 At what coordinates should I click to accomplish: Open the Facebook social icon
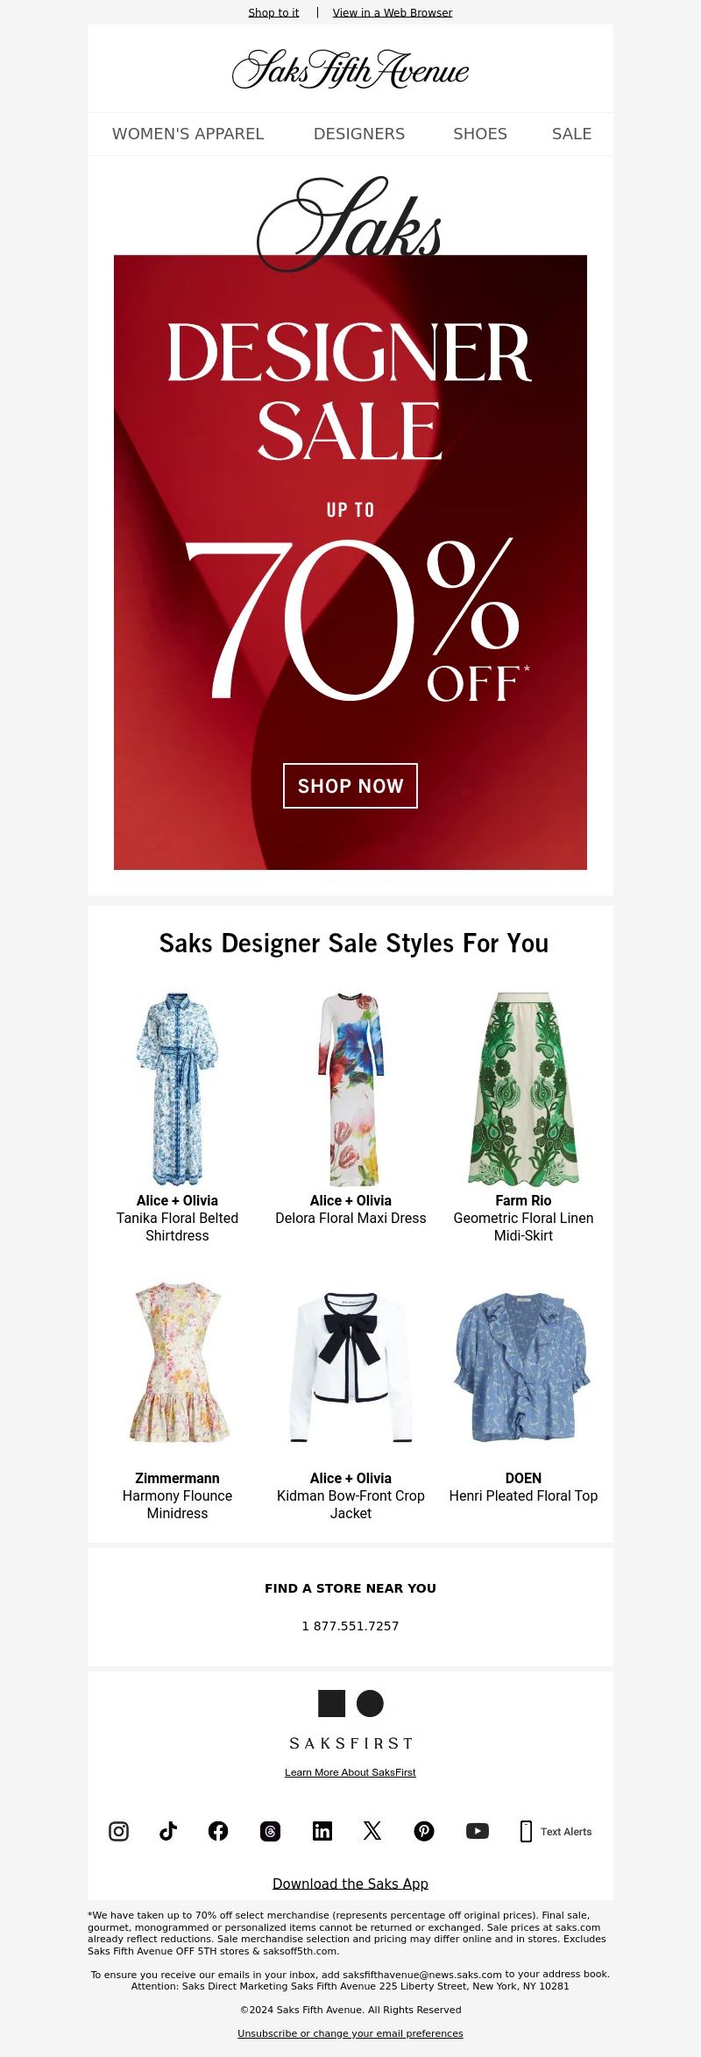click(x=218, y=1831)
